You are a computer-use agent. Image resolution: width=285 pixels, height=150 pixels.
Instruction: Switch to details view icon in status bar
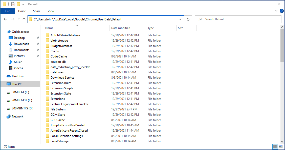(275, 146)
